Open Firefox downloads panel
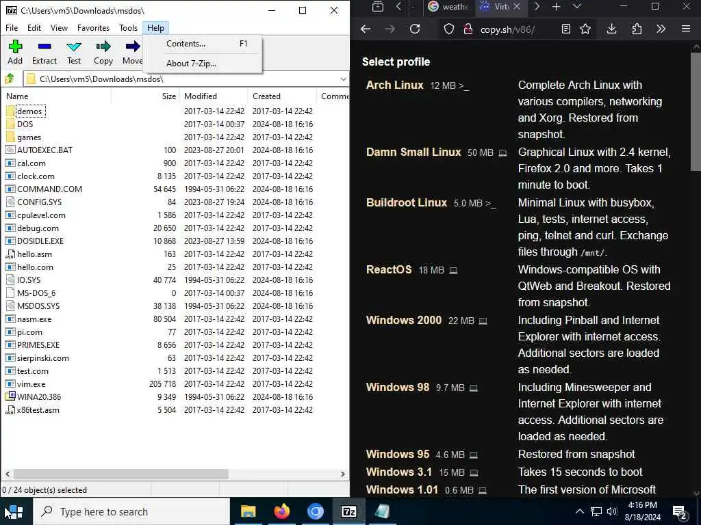 (x=611, y=29)
